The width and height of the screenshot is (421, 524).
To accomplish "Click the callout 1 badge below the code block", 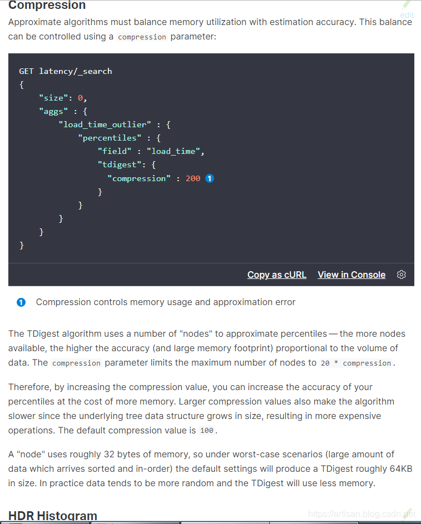I will click(21, 302).
